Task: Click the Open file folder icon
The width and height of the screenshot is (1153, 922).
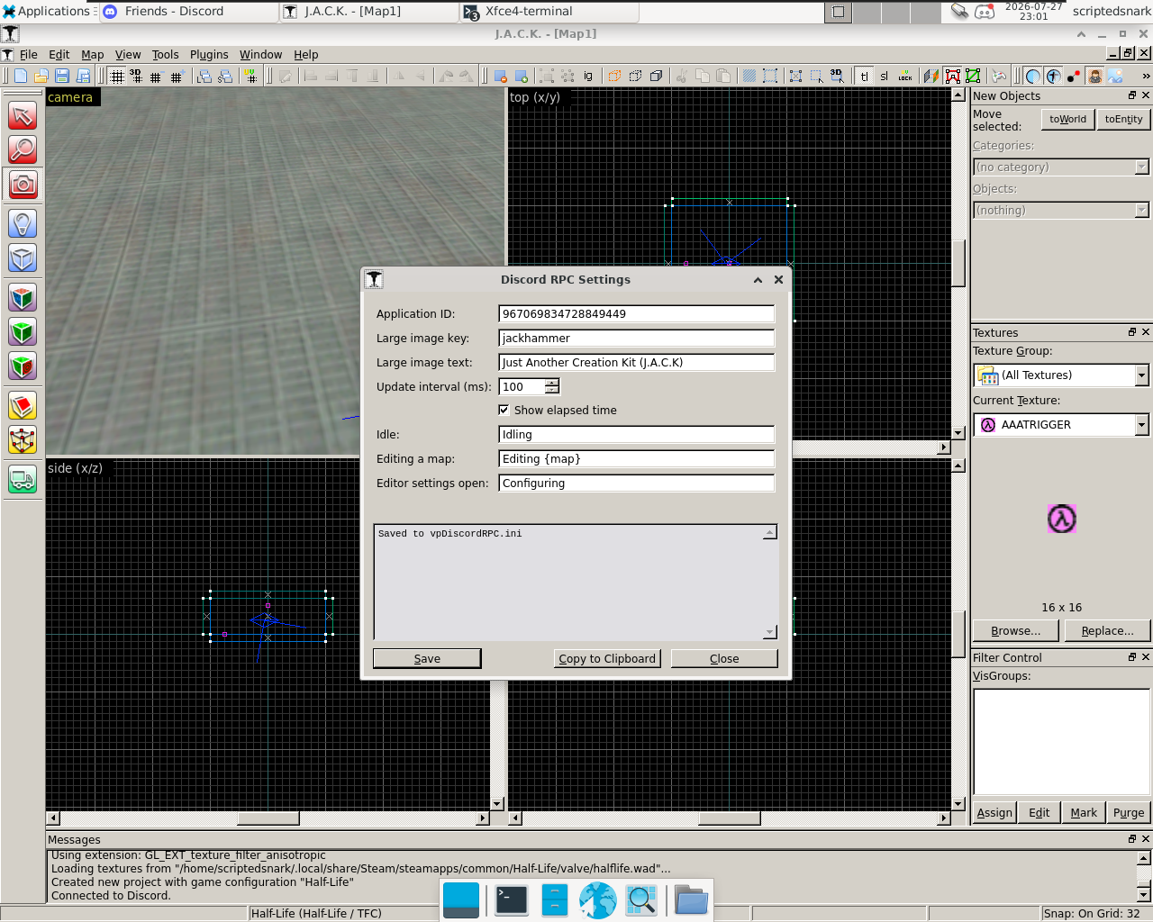Action: point(41,77)
